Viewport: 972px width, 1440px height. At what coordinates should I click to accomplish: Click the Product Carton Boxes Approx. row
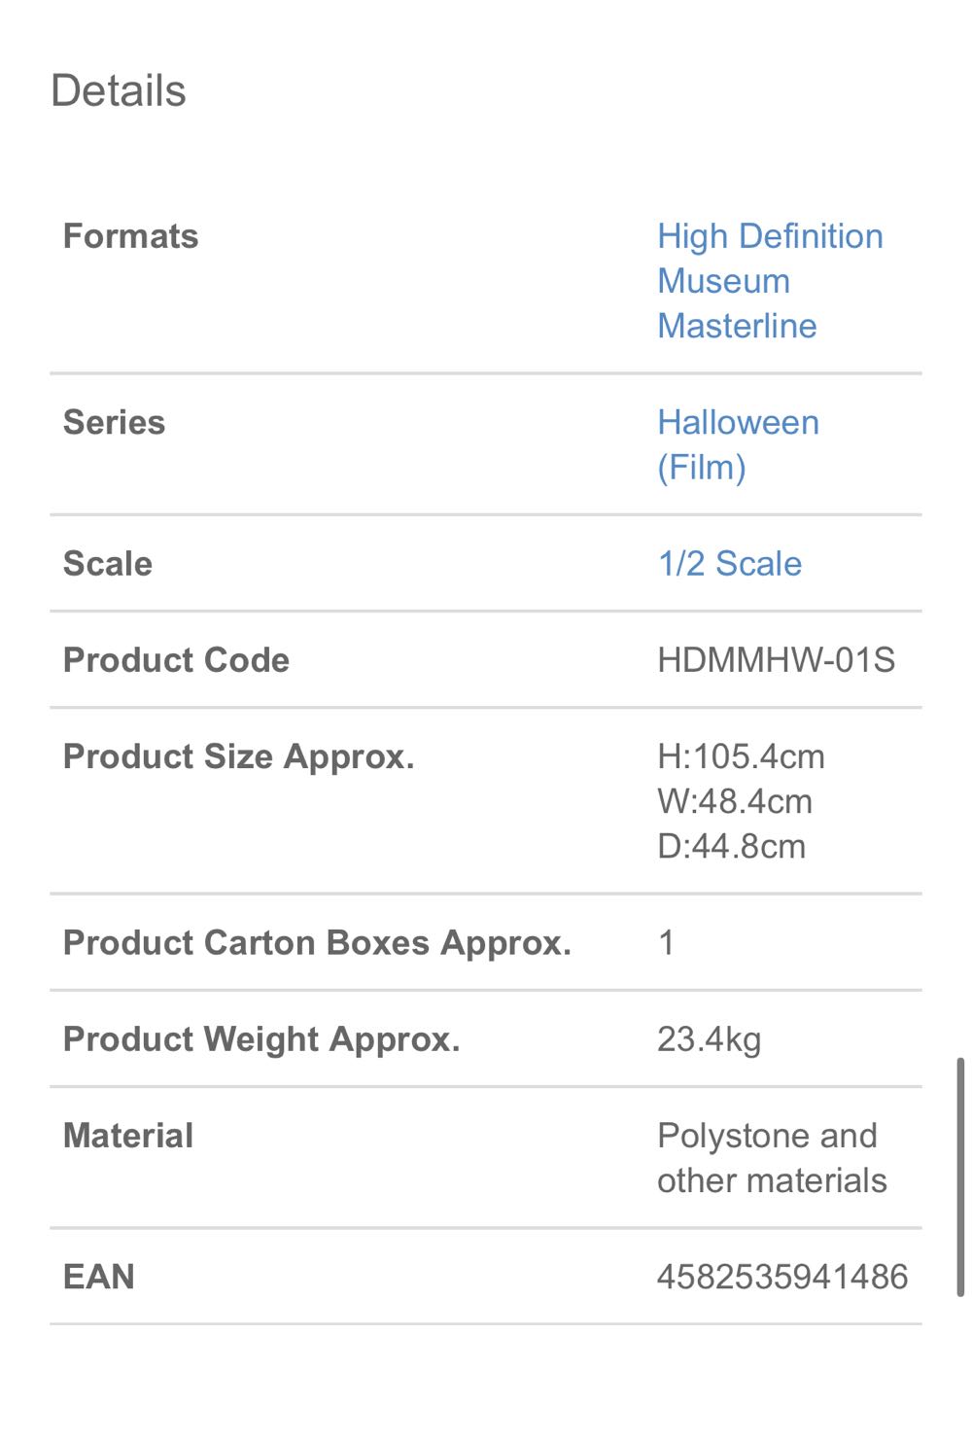(317, 942)
